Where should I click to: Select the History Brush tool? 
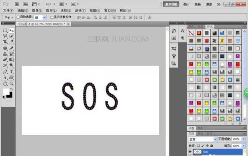(12, 54)
